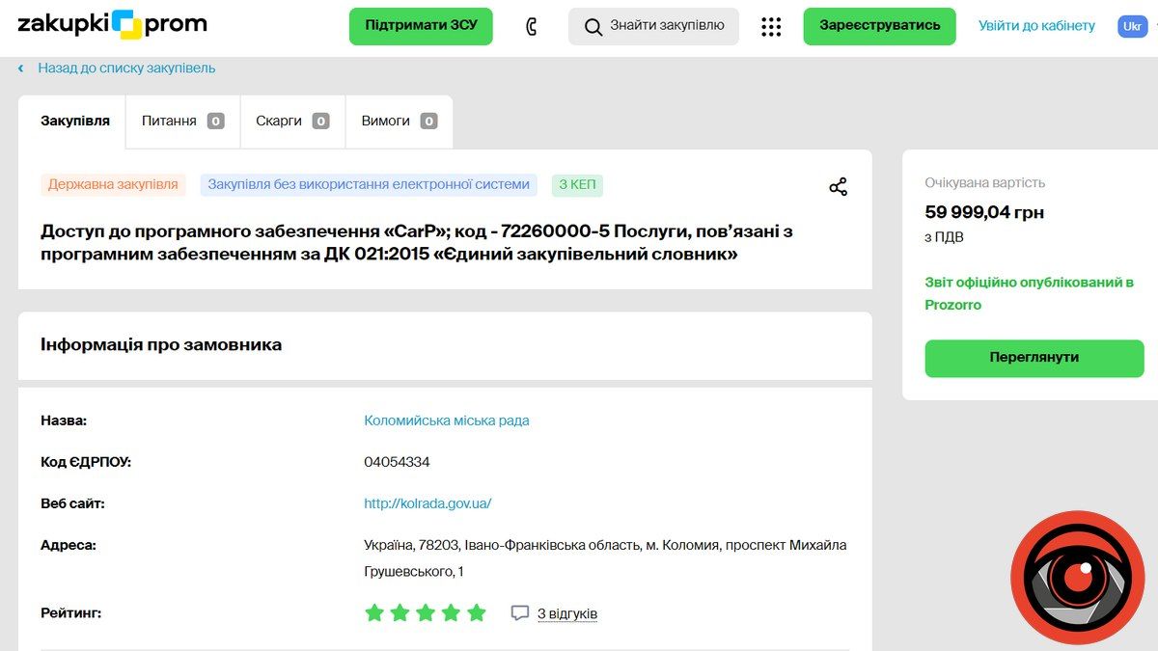Switch interface language using the Ukr toggle
Screen dimensions: 1158x651
(1133, 26)
